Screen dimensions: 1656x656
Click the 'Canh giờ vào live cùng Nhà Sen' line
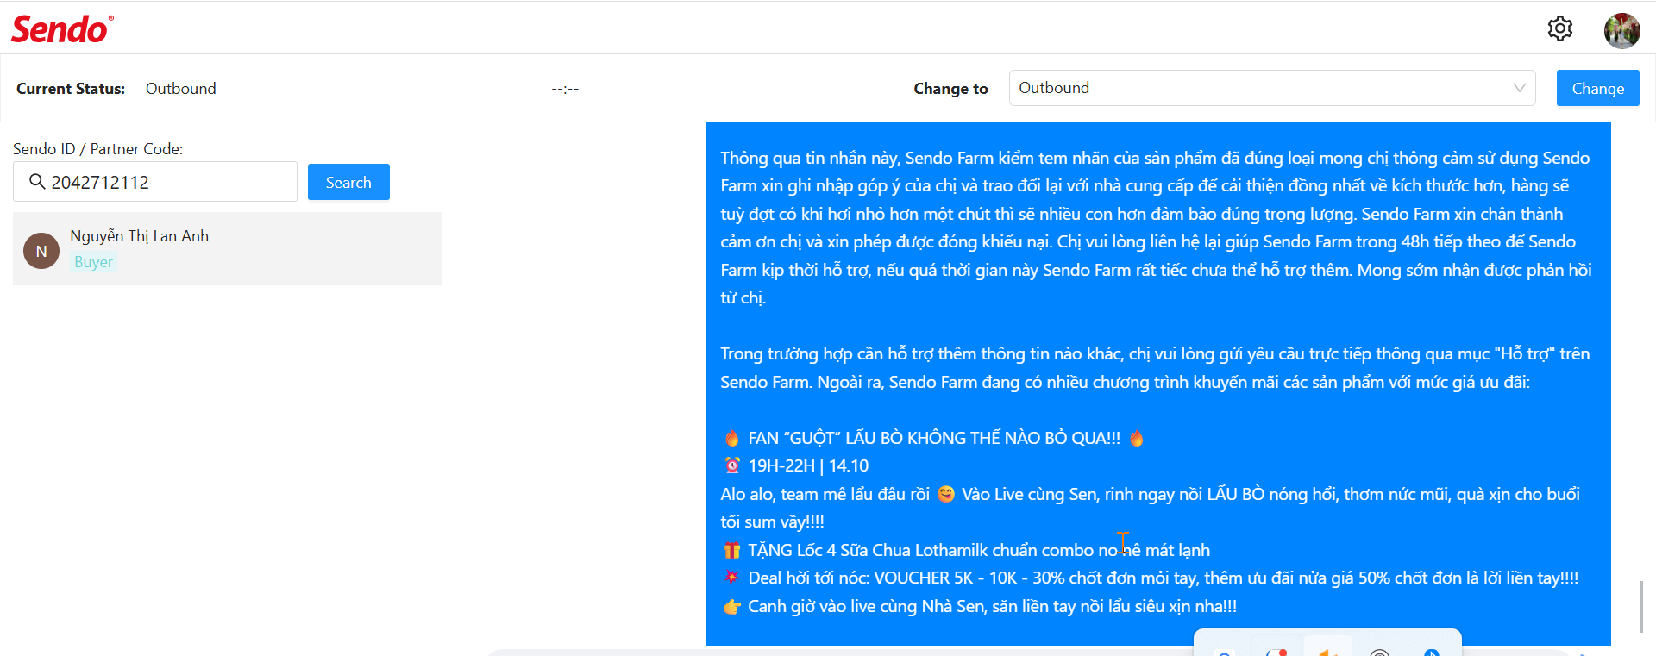980,606
